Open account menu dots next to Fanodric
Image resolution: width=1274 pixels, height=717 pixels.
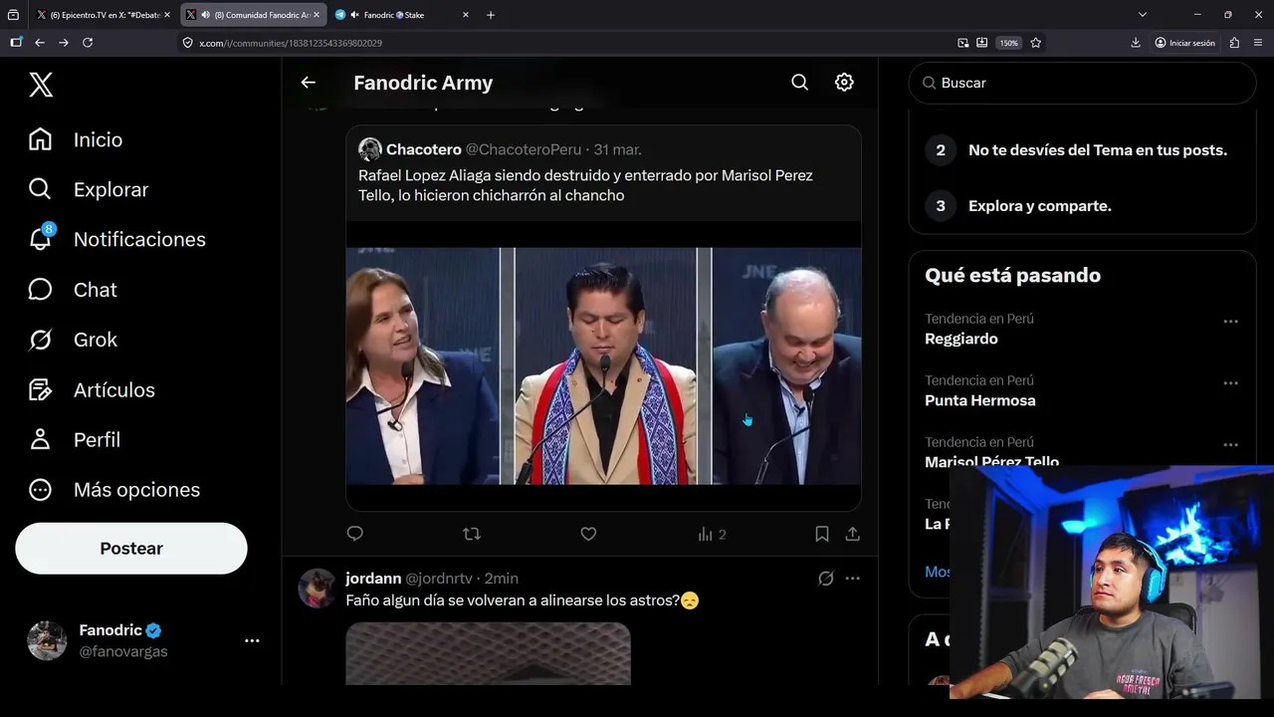click(x=252, y=641)
